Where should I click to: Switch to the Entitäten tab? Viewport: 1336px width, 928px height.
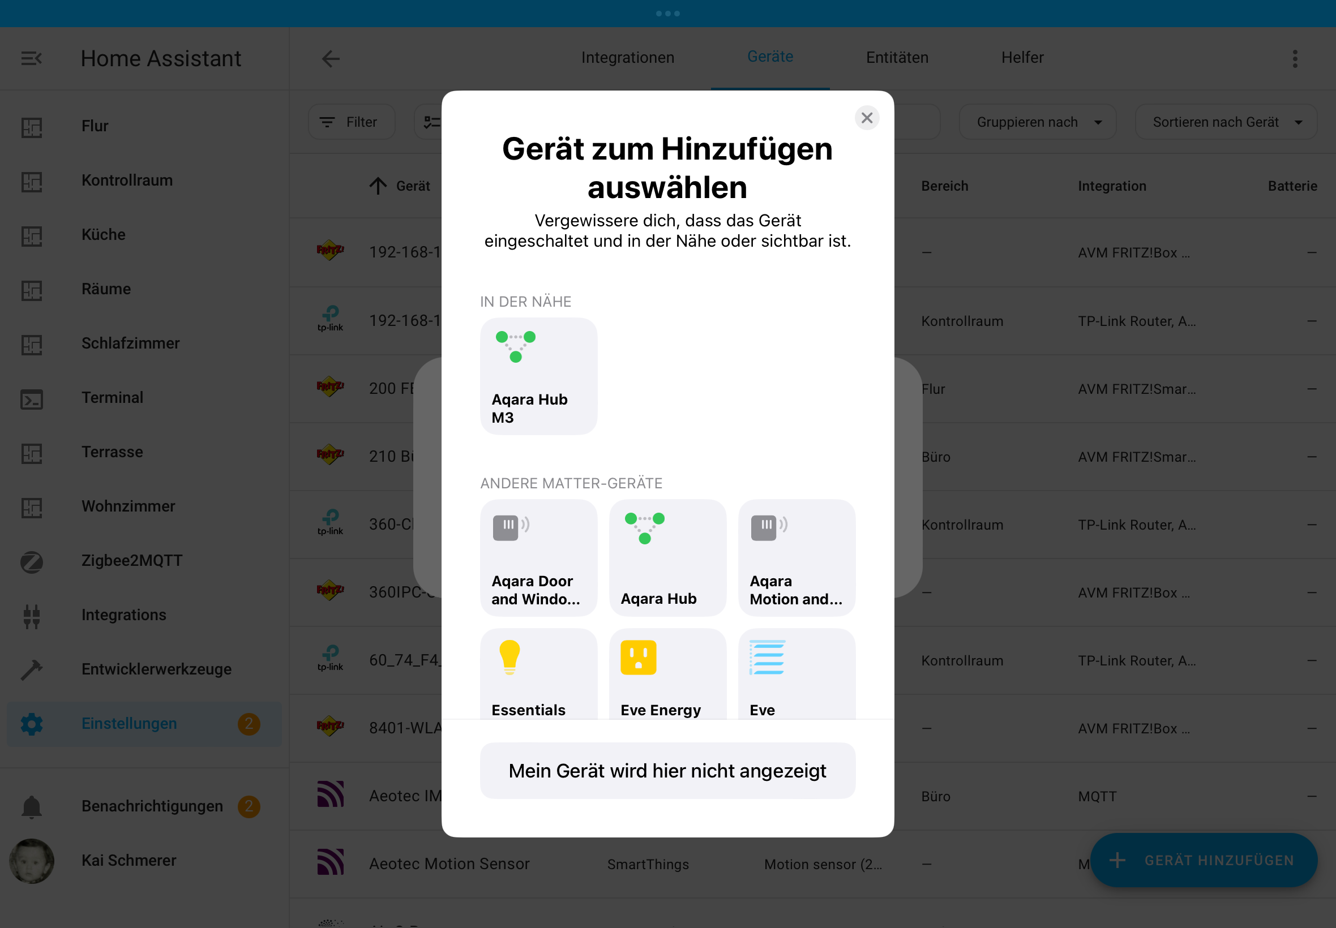coord(897,58)
